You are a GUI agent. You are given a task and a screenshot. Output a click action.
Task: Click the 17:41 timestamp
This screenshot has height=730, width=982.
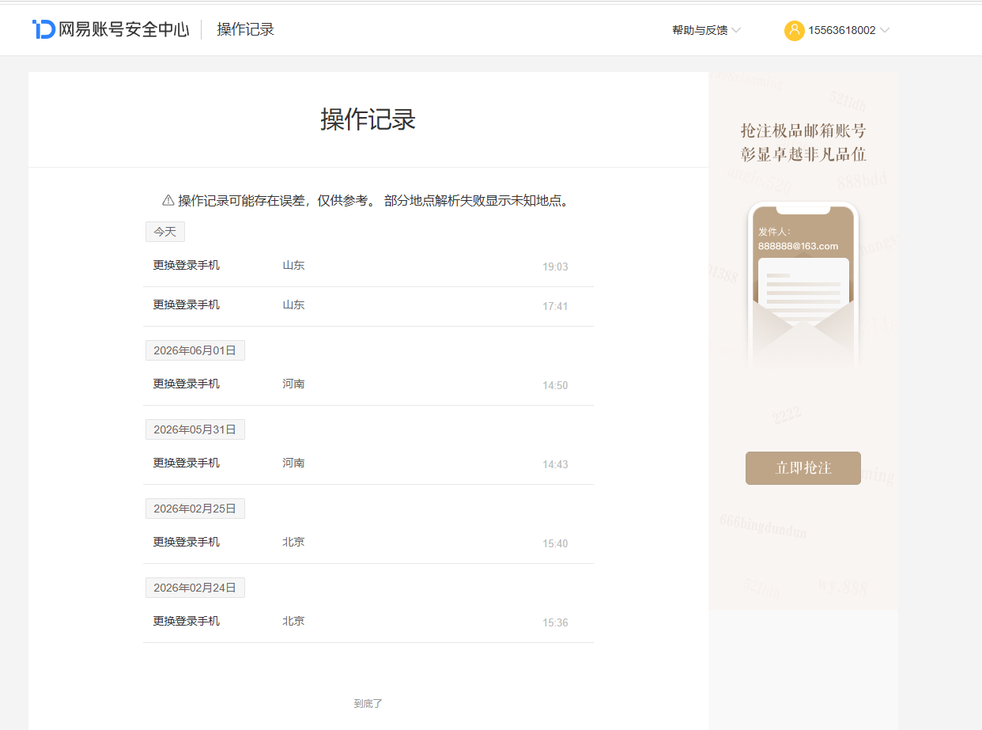(x=555, y=306)
